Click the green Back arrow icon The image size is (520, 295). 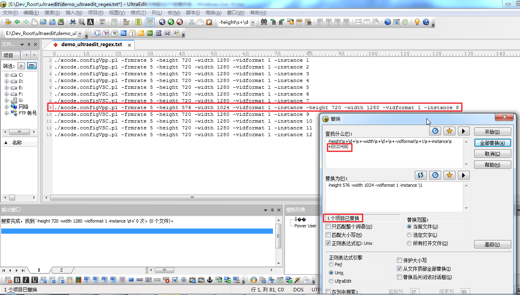point(17,22)
